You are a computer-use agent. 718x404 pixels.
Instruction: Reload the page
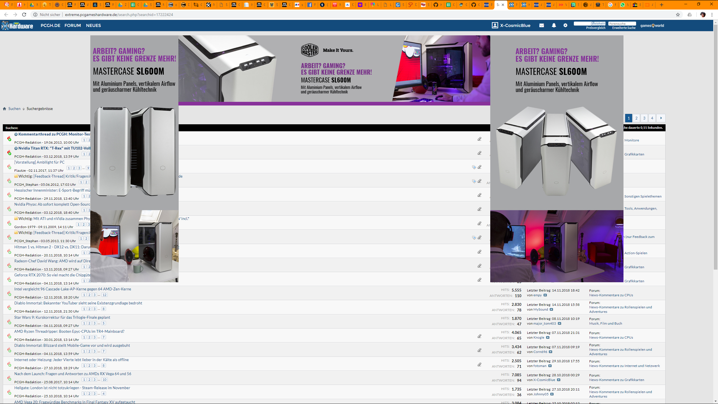(24, 15)
